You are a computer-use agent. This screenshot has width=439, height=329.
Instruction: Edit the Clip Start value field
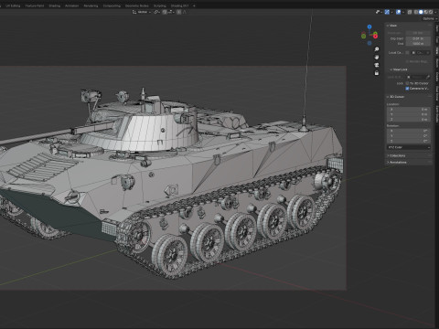tap(418, 38)
